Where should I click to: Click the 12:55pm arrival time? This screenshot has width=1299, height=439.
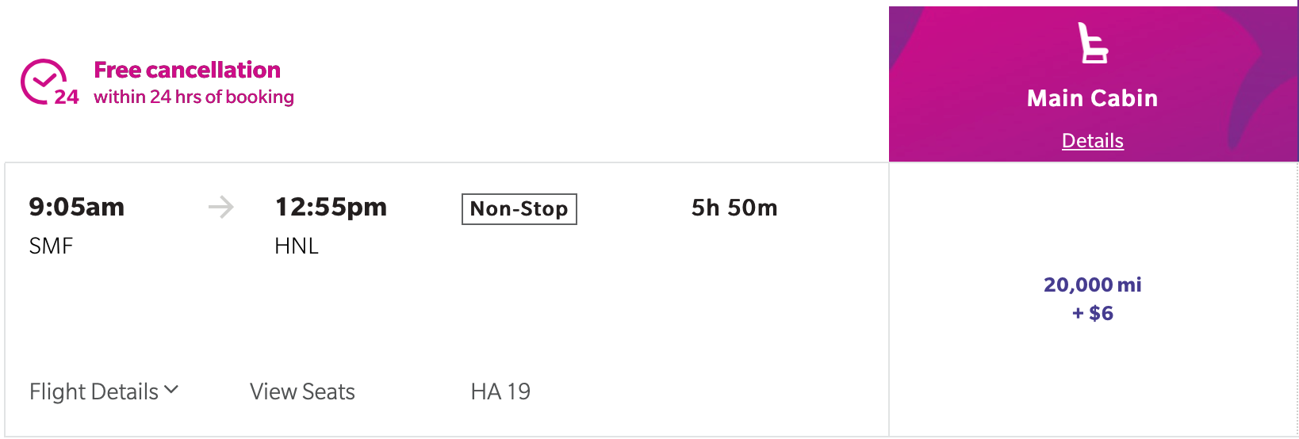[331, 207]
